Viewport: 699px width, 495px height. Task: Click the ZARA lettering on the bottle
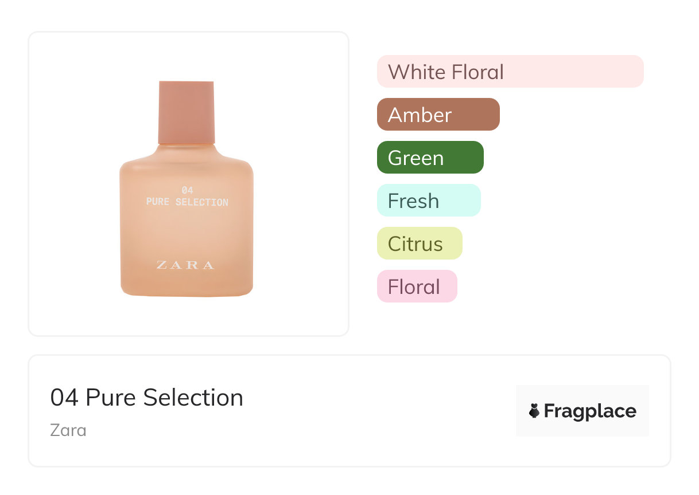point(185,265)
